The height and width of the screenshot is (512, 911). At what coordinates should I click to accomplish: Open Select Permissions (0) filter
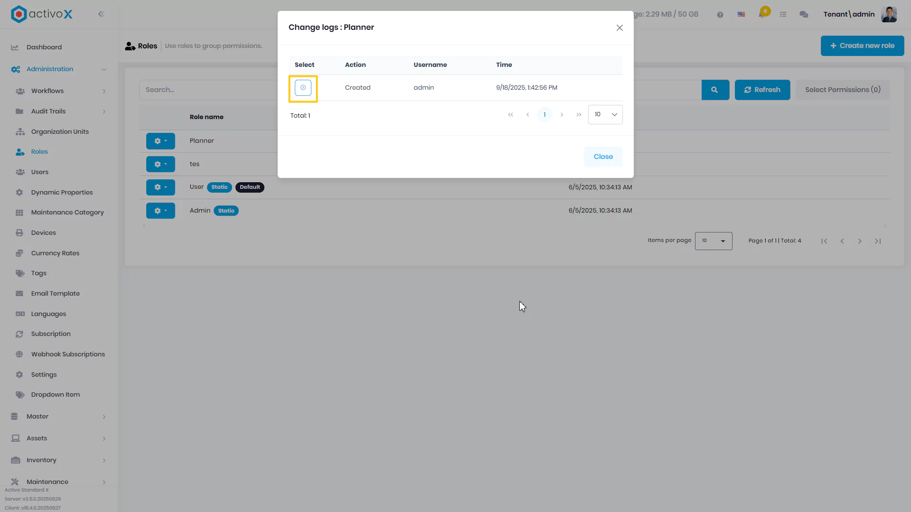coord(843,90)
